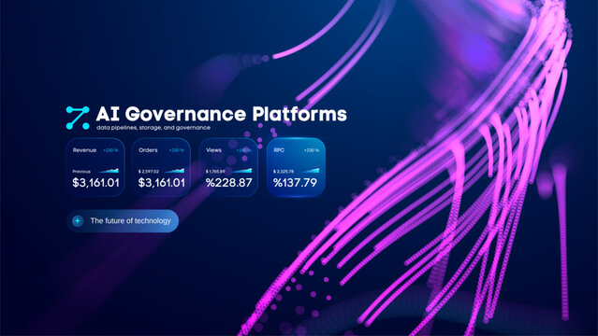Click the %137.79 value in RPC card
Viewport: 598px width, 336px height.
(295, 183)
